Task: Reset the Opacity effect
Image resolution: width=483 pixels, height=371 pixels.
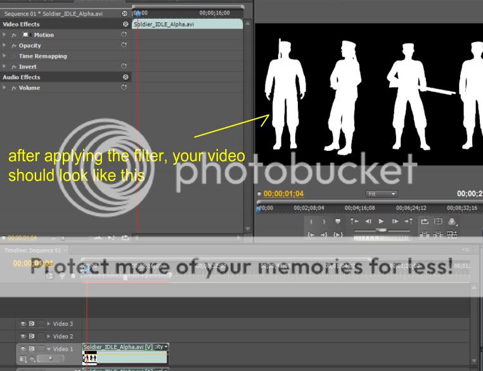Action: tap(124, 45)
